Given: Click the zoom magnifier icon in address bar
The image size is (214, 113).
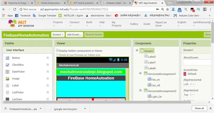Looking at the screenshot, I should pyautogui.click(x=163, y=9).
